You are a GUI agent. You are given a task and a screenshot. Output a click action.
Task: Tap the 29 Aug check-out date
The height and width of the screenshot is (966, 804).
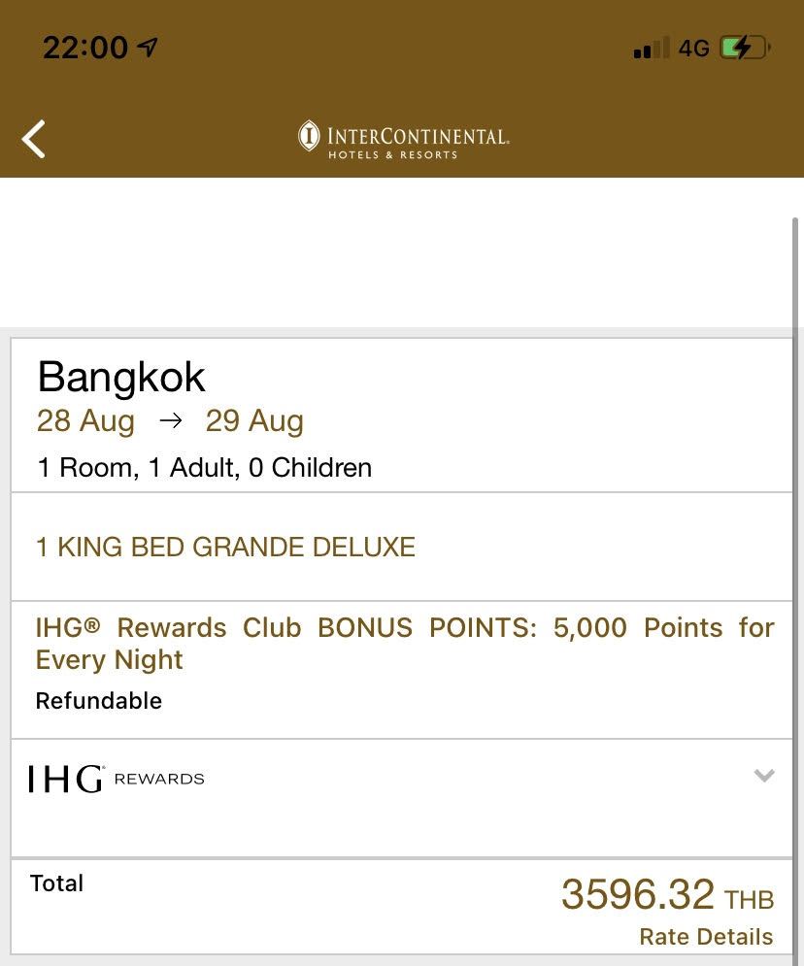pos(254,422)
